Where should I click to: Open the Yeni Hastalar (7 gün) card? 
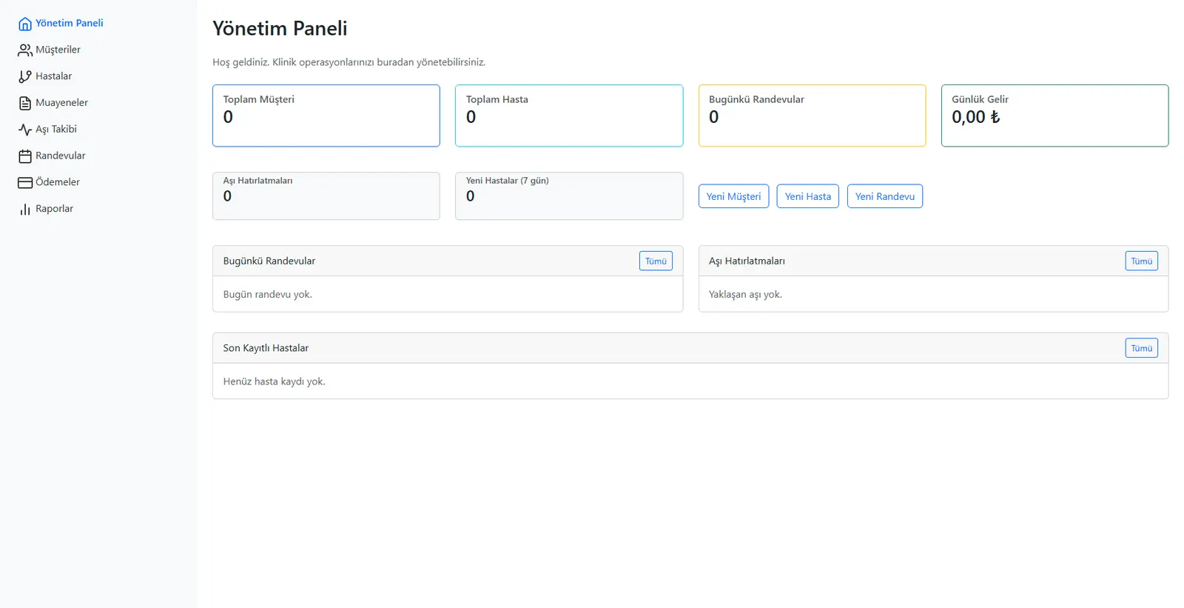(x=569, y=196)
